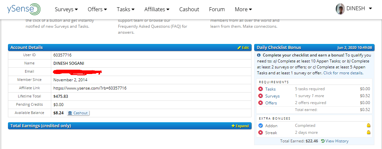Click the blue checkmark icon beside Addon

260,126
